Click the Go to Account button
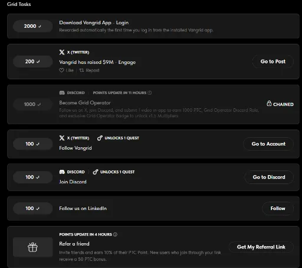 (268, 144)
